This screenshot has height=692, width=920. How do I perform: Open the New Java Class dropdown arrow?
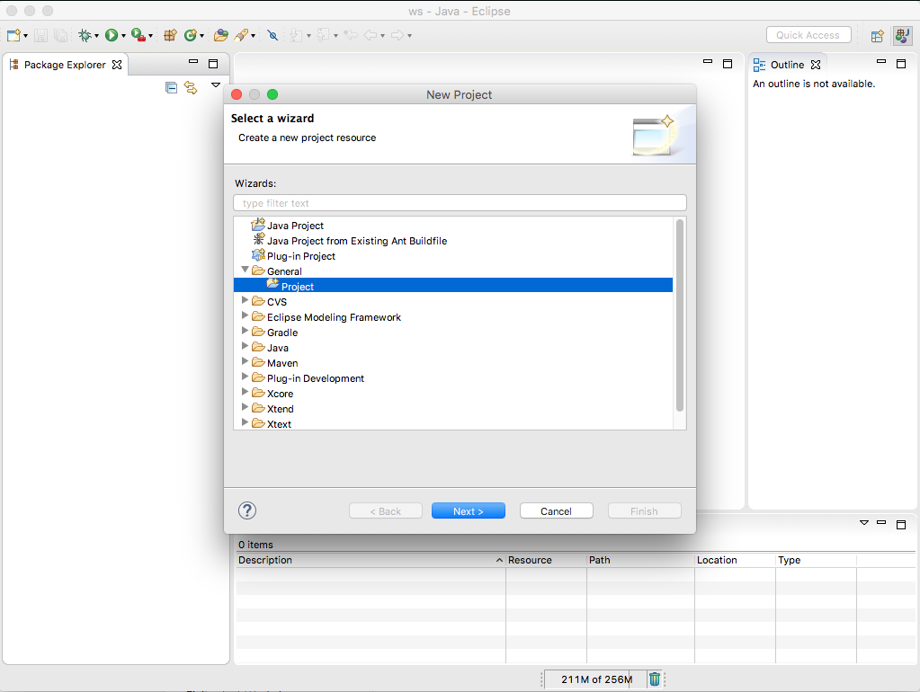point(201,36)
